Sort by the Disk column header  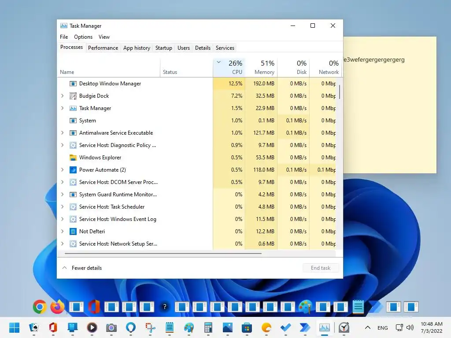[x=293, y=68]
